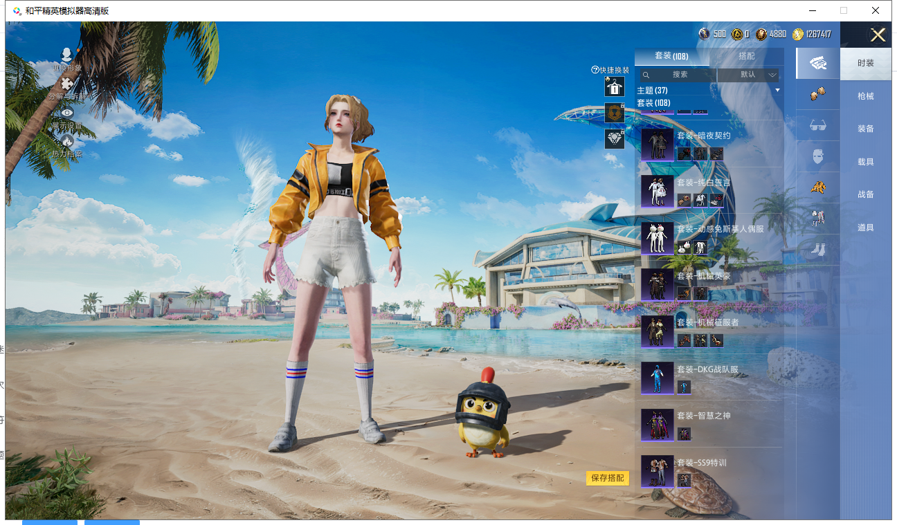Image resolution: width=897 pixels, height=525 pixels.
Task: Select the sunglasses category icon
Action: tap(818, 127)
